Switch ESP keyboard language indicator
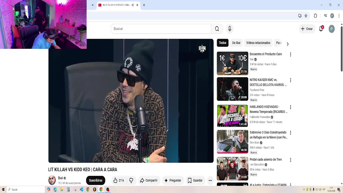Viewport: 343px width, 193px height. pos(324,190)
